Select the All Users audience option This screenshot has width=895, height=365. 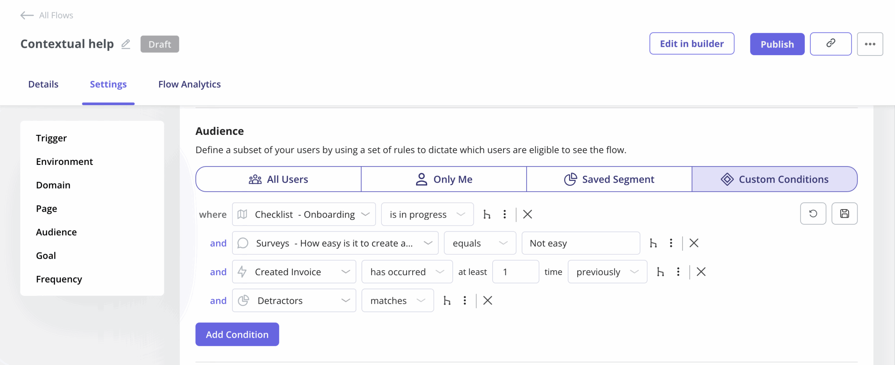tap(278, 179)
